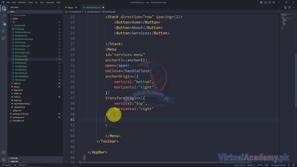Click the open changes icon in editor toolbar
The width and height of the screenshot is (297, 167).
[285, 7]
